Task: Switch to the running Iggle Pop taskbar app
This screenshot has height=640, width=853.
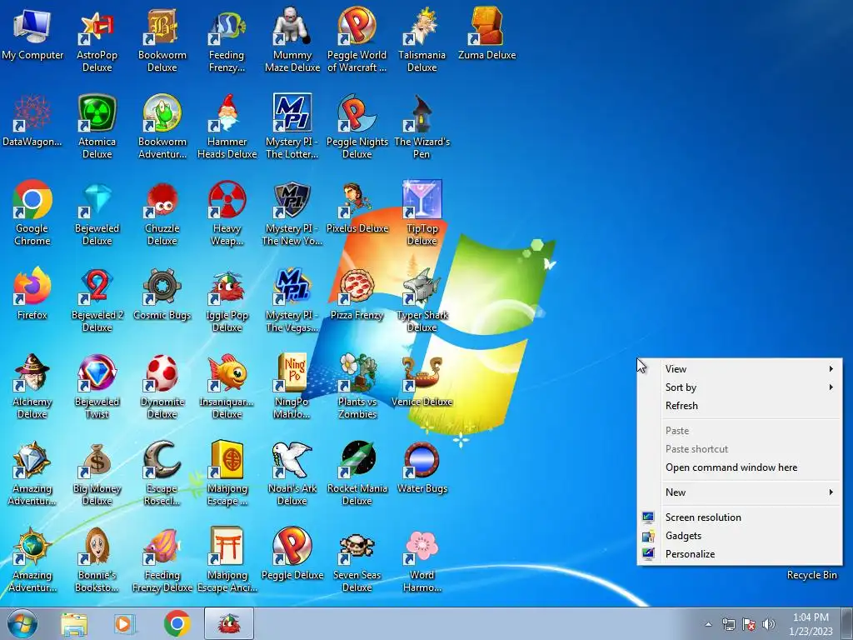Action: point(229,623)
